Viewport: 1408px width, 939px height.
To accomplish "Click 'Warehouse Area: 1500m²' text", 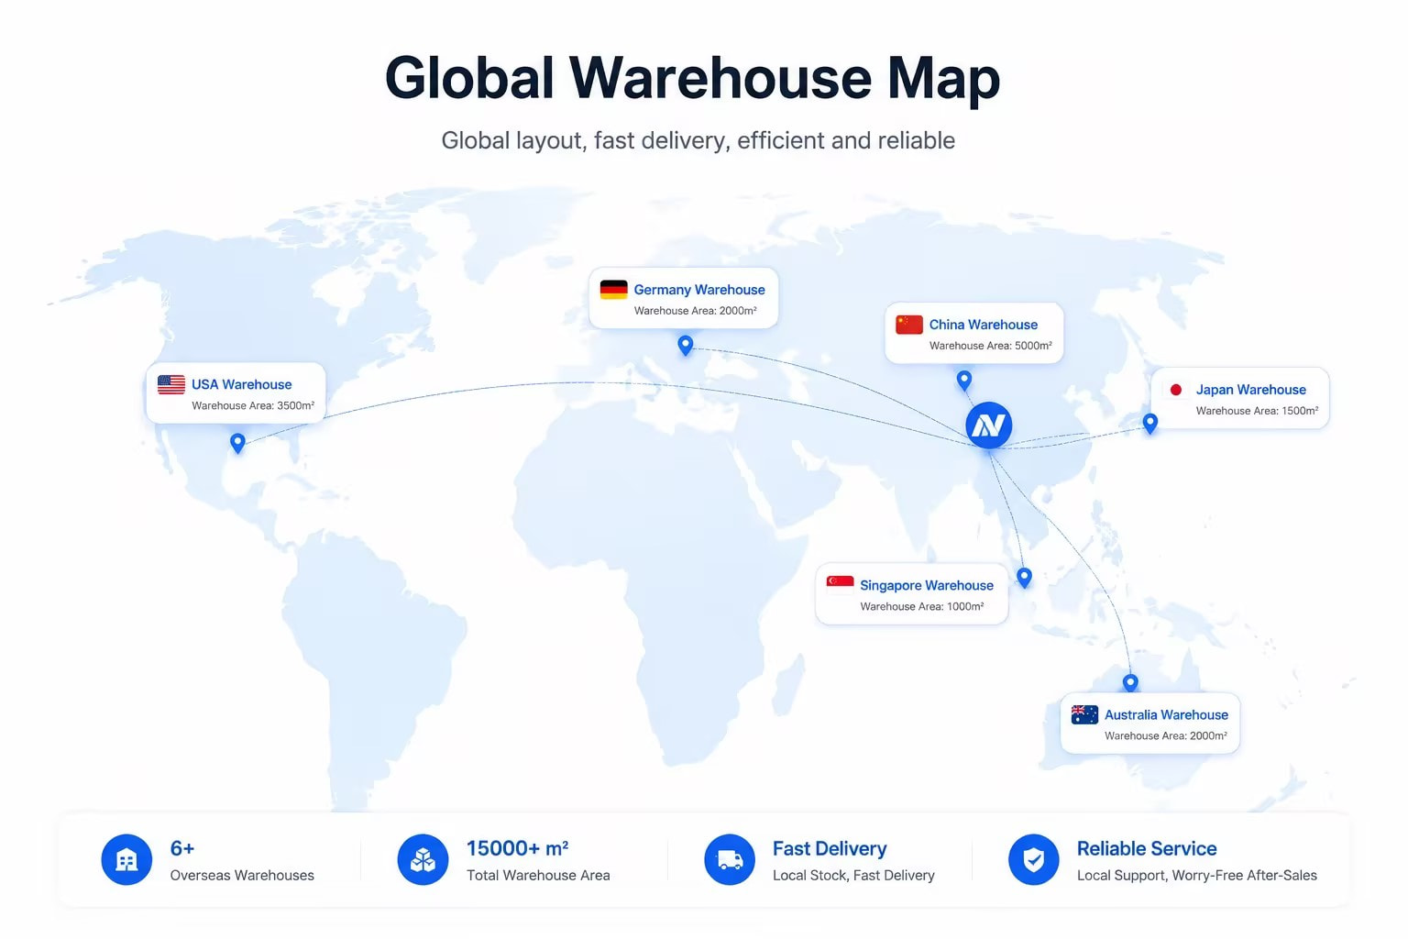I will (x=1257, y=411).
